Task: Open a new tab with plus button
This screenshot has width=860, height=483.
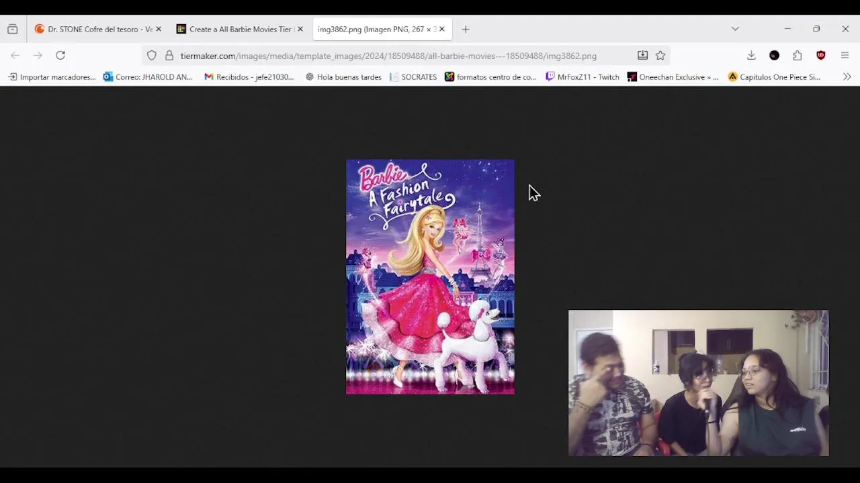Action: pyautogui.click(x=466, y=29)
